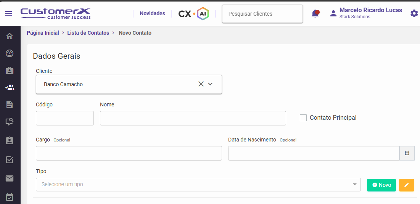
Task: Clear the Banco Camacho client selection
Action: [201, 84]
